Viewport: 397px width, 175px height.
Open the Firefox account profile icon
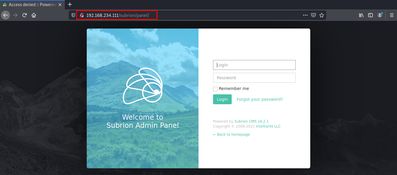pyautogui.click(x=380, y=15)
